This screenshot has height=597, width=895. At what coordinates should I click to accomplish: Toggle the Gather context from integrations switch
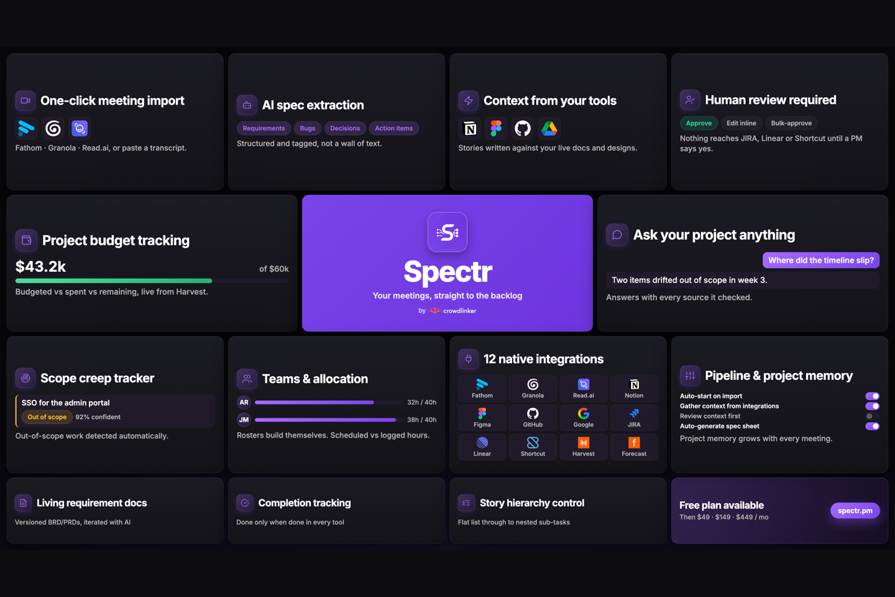[x=873, y=406]
